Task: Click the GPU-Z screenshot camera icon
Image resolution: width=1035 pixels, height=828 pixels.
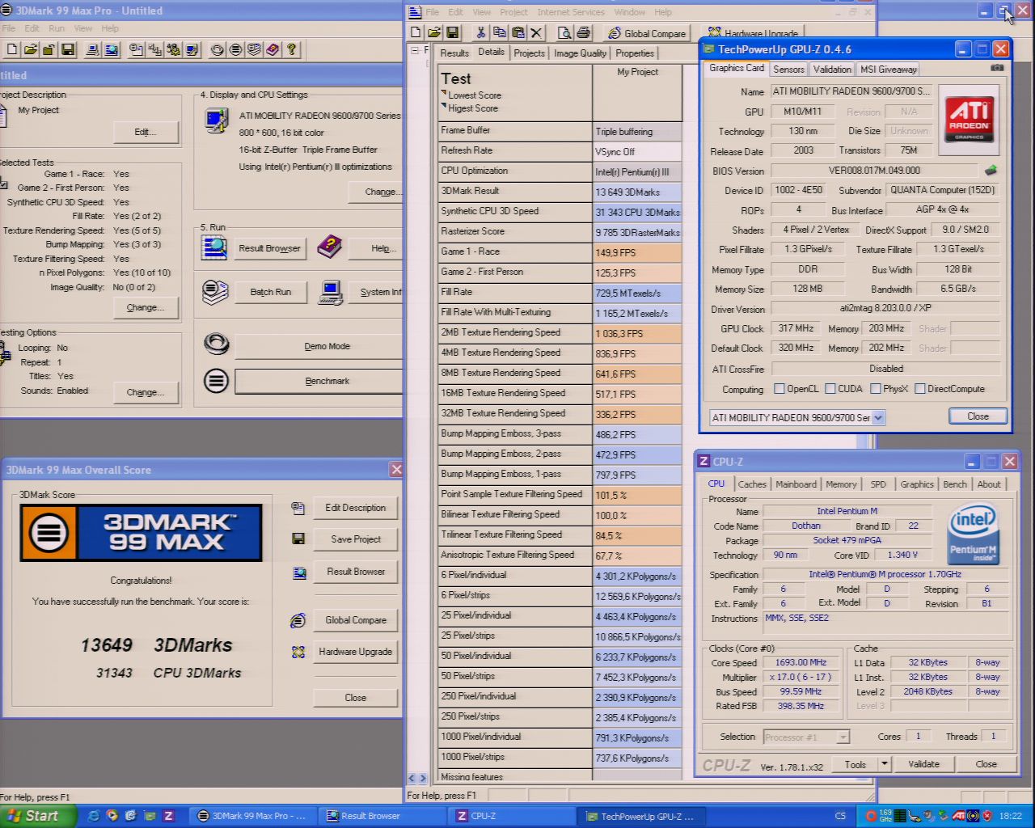Action: (997, 69)
